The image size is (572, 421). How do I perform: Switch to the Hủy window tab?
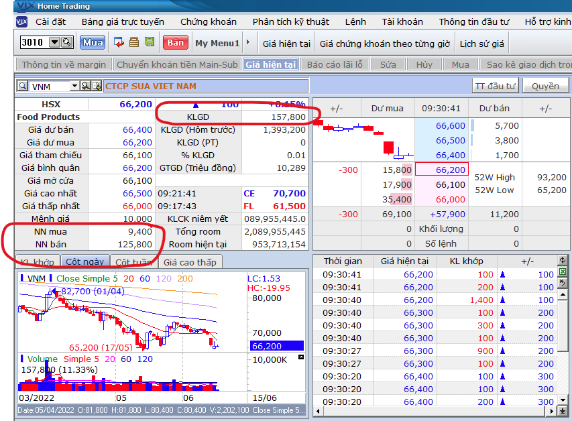coord(424,64)
